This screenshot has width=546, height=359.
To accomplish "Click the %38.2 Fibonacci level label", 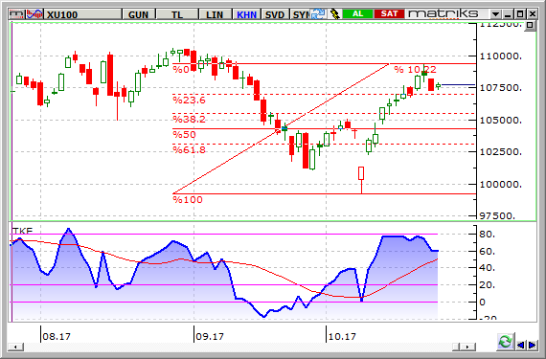I will click(x=189, y=120).
